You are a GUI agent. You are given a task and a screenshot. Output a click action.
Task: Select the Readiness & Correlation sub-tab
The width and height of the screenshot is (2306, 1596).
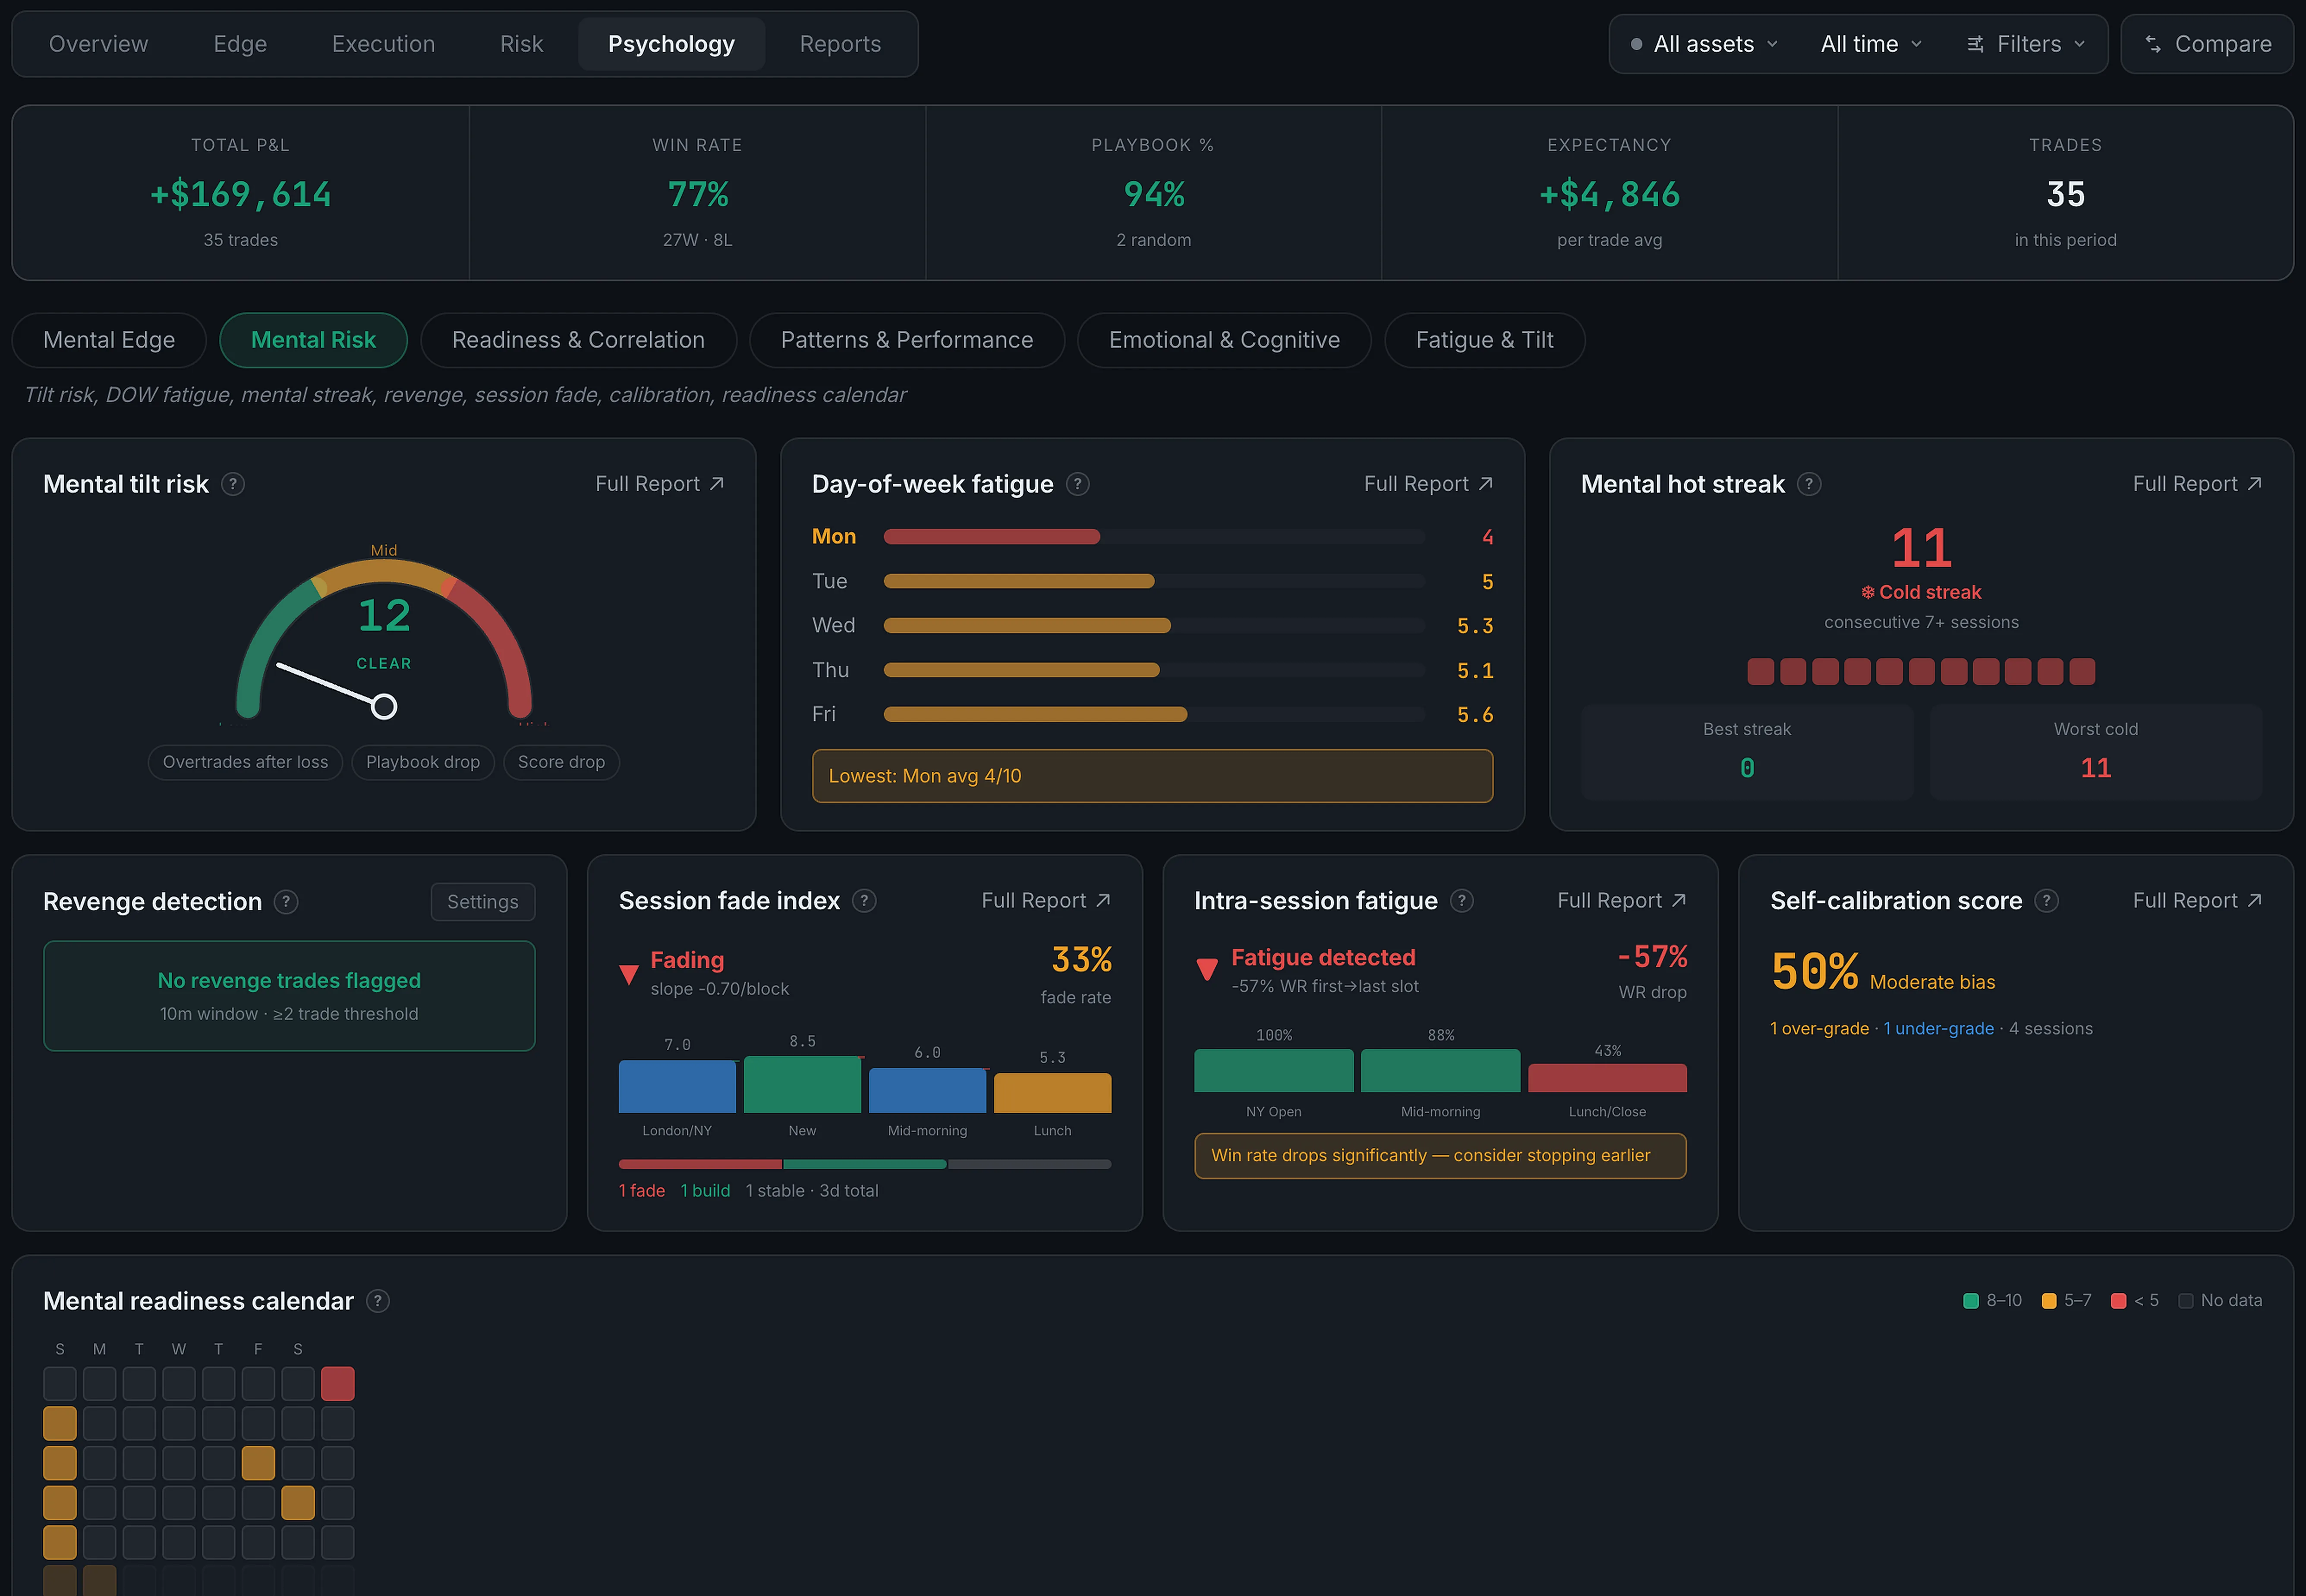(578, 340)
